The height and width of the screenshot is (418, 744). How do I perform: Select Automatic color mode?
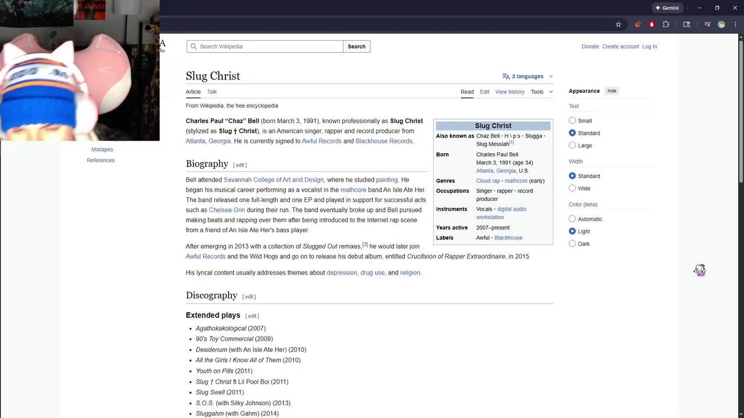(572, 219)
